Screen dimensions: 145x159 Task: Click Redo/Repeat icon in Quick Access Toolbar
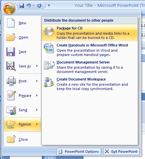39,6
